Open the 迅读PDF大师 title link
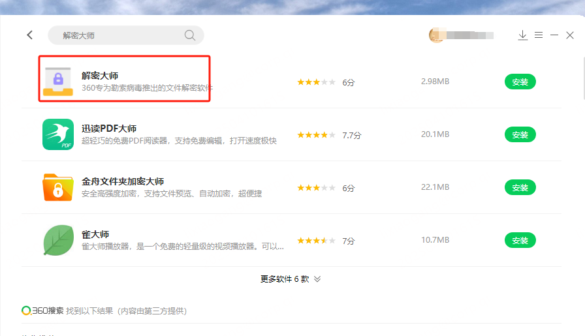The width and height of the screenshot is (585, 336). point(109,129)
